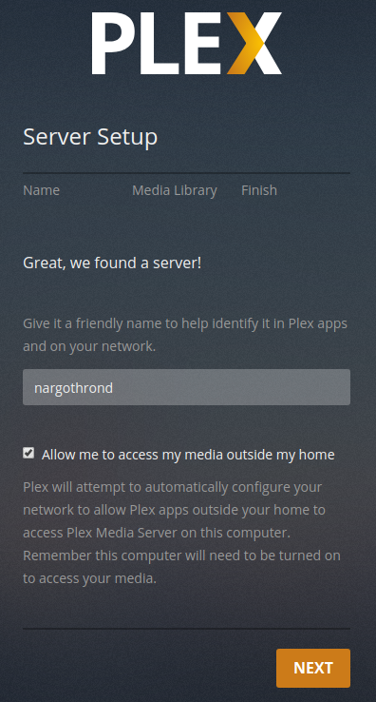
Task: Jump to the Finish step
Action: click(259, 190)
